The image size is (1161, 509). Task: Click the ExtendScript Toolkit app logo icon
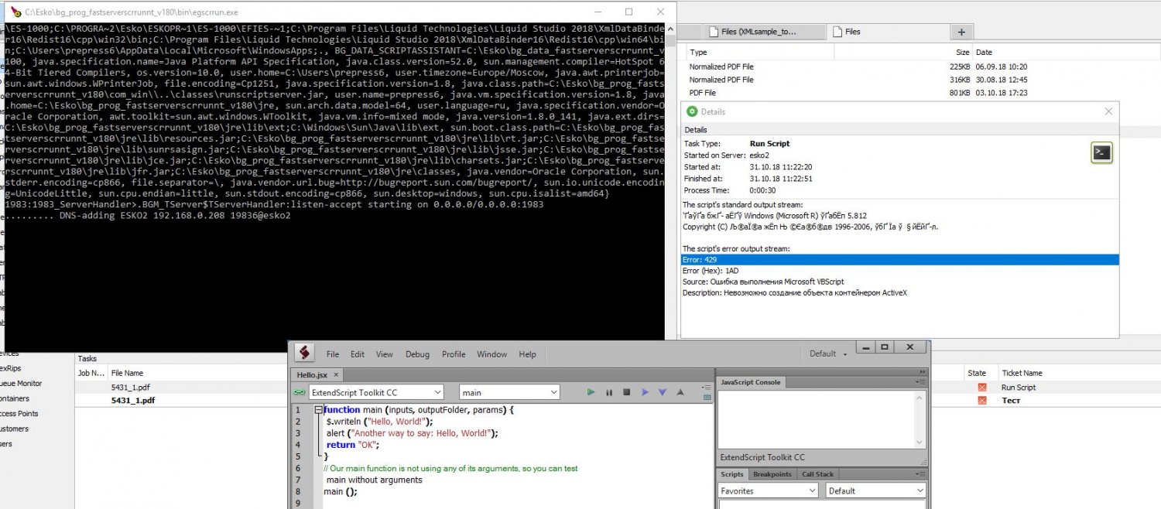click(x=305, y=353)
